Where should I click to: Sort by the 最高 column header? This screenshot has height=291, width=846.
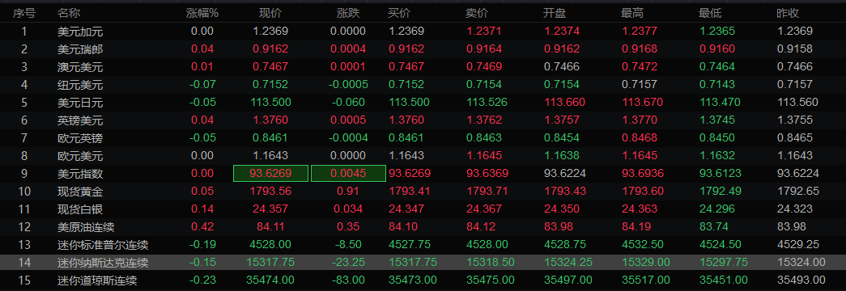(x=632, y=13)
